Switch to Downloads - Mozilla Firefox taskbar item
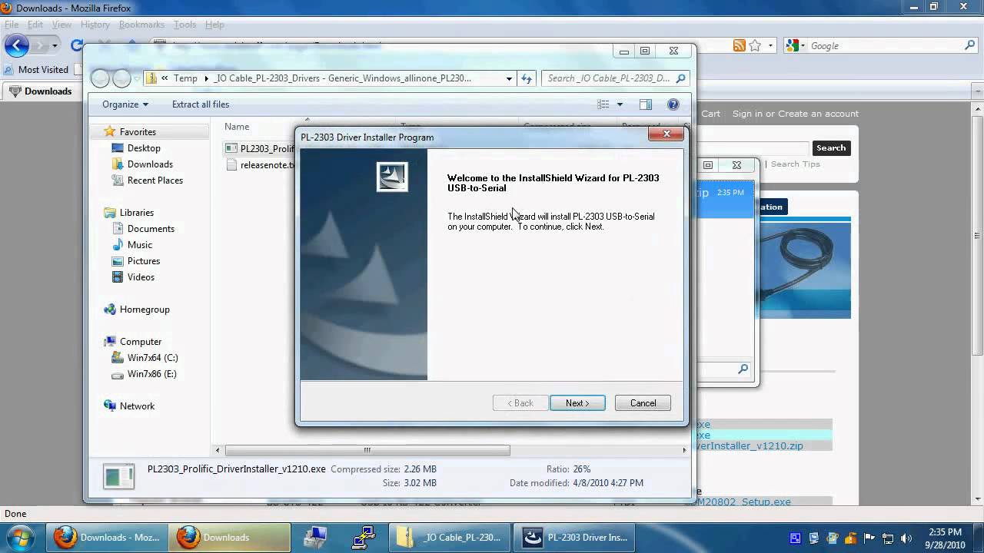Image resolution: width=984 pixels, height=553 pixels. pyautogui.click(x=107, y=538)
